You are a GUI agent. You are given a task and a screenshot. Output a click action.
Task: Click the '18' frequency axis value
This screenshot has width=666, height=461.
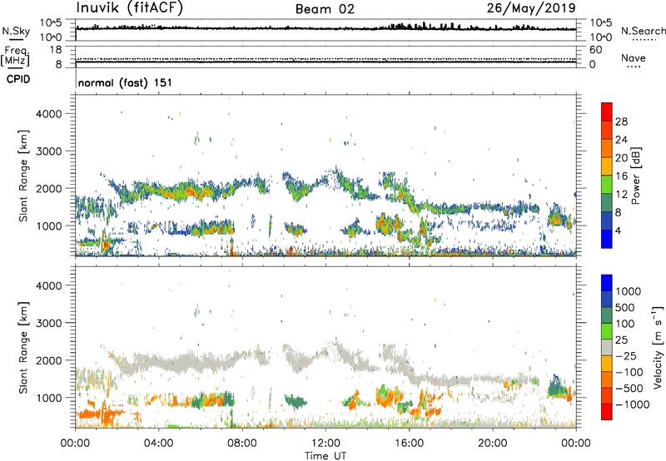(x=56, y=50)
